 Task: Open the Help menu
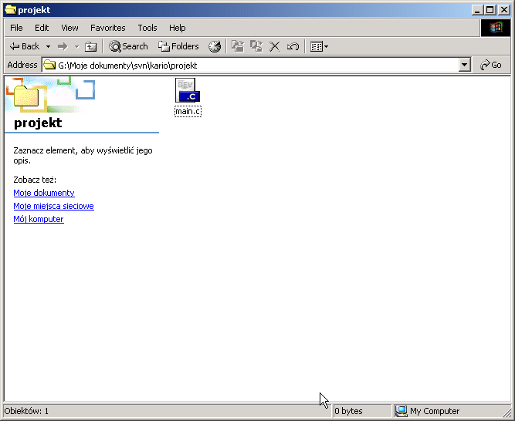178,28
